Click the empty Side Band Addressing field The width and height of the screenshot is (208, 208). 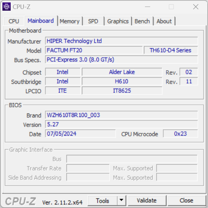(88, 177)
